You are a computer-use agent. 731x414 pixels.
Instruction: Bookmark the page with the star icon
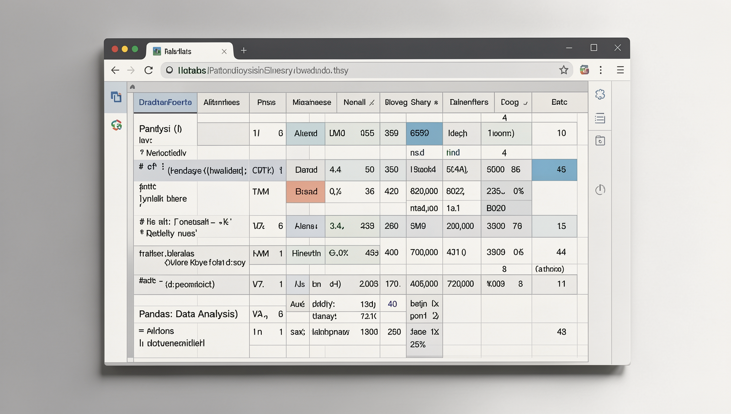(x=564, y=70)
